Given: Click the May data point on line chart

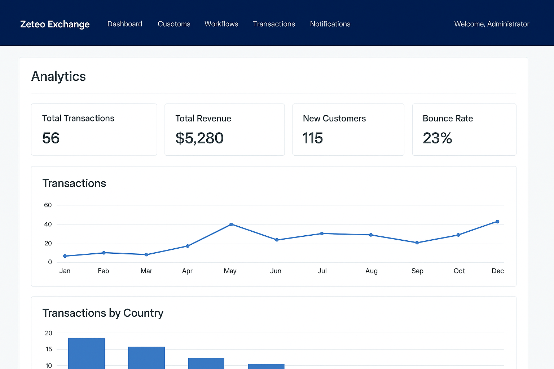Looking at the screenshot, I should coord(231,224).
